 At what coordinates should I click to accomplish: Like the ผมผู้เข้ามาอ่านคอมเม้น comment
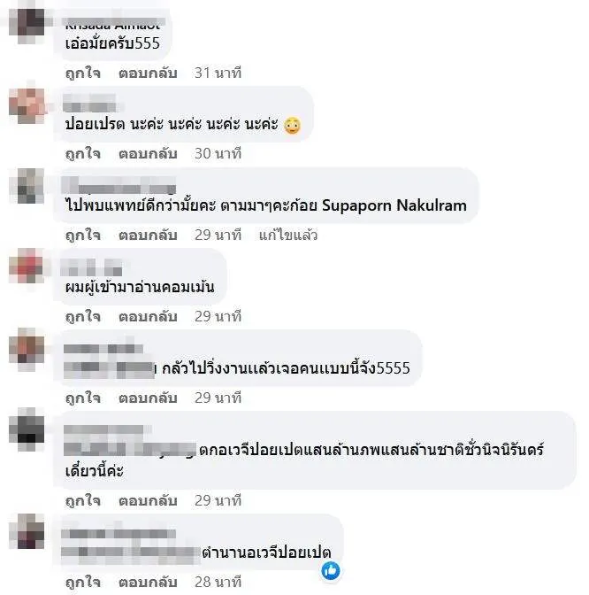point(82,316)
